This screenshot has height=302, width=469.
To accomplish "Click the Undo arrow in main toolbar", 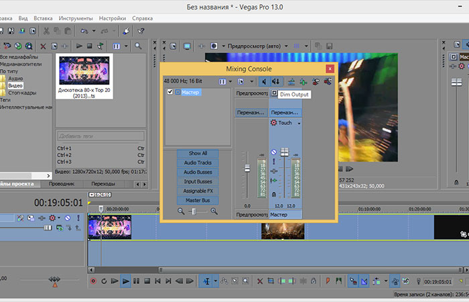I will pos(84,31).
